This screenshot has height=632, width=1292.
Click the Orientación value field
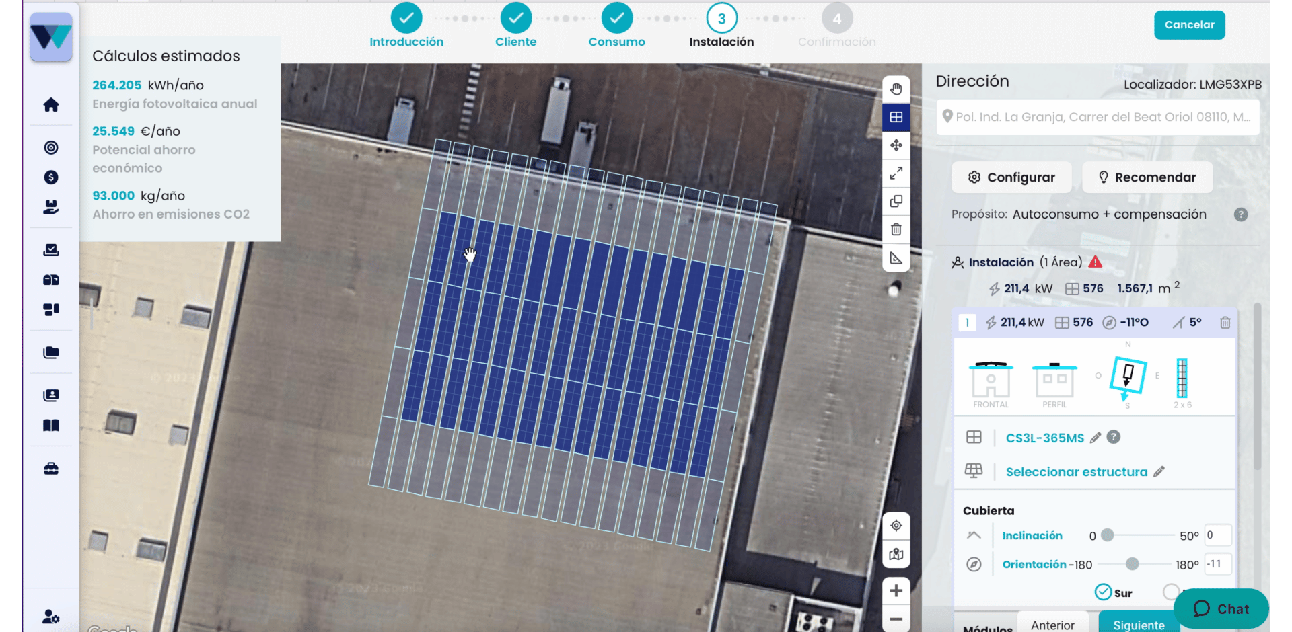coord(1218,564)
